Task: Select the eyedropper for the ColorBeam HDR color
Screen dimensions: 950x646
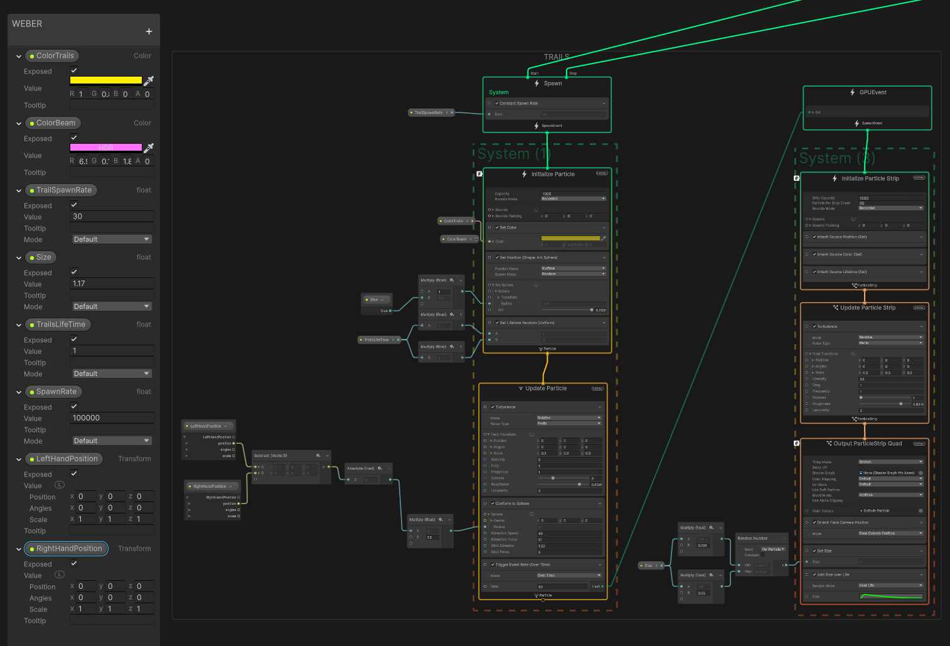Action: (149, 148)
